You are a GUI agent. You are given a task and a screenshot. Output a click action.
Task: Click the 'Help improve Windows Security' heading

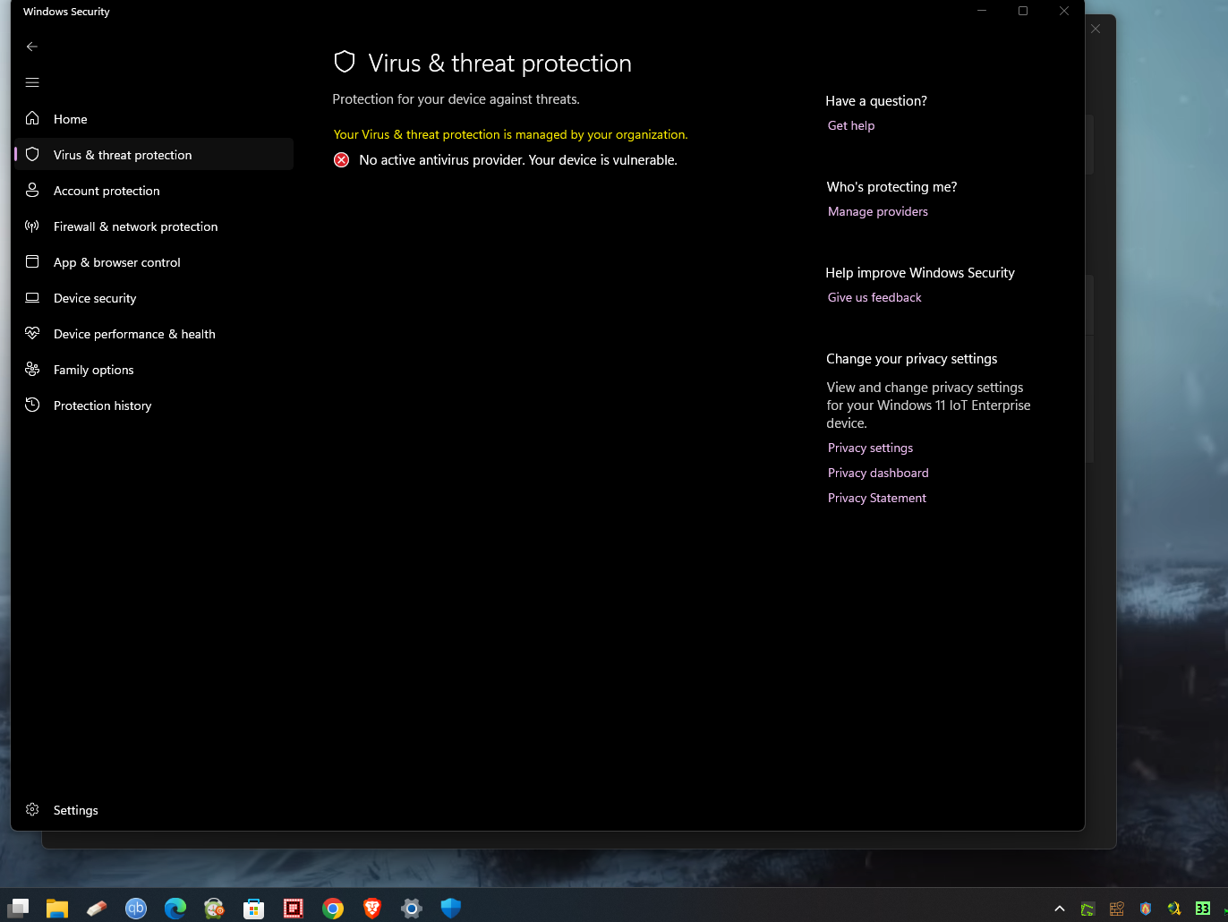[x=920, y=273]
